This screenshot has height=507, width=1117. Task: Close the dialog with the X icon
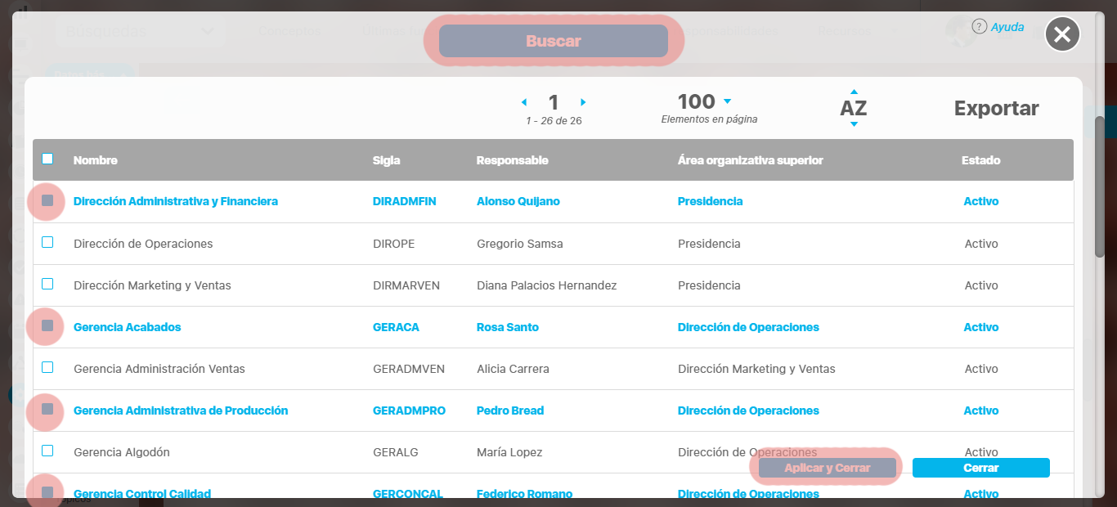tap(1062, 34)
